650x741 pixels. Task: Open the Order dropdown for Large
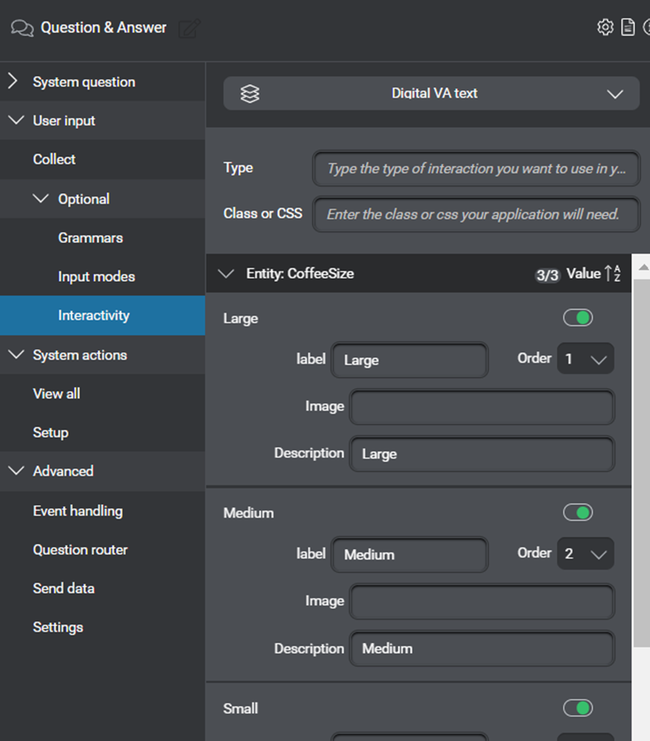tap(585, 359)
